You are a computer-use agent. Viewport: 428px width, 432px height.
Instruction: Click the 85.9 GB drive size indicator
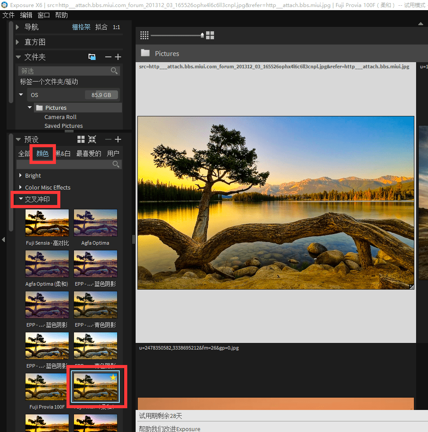coord(101,95)
